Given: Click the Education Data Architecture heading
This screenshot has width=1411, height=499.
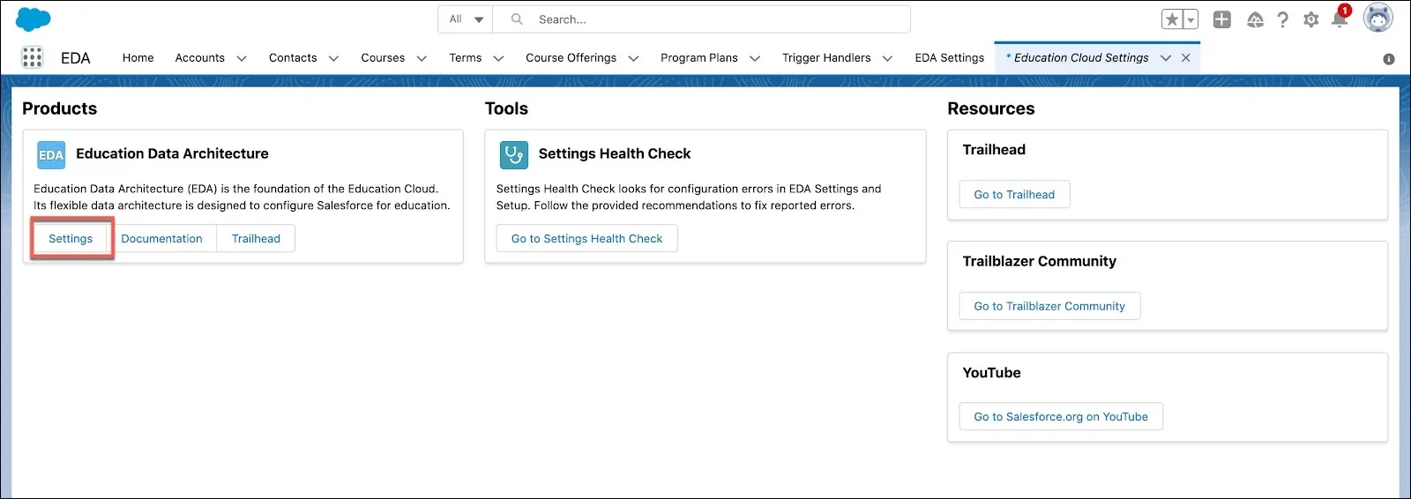Looking at the screenshot, I should 172,153.
